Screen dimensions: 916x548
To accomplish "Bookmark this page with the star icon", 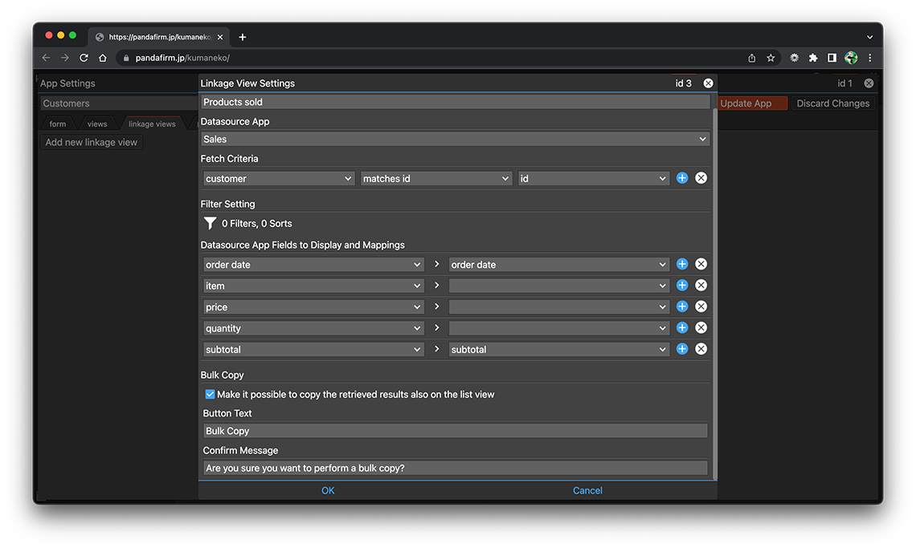I will tap(771, 58).
